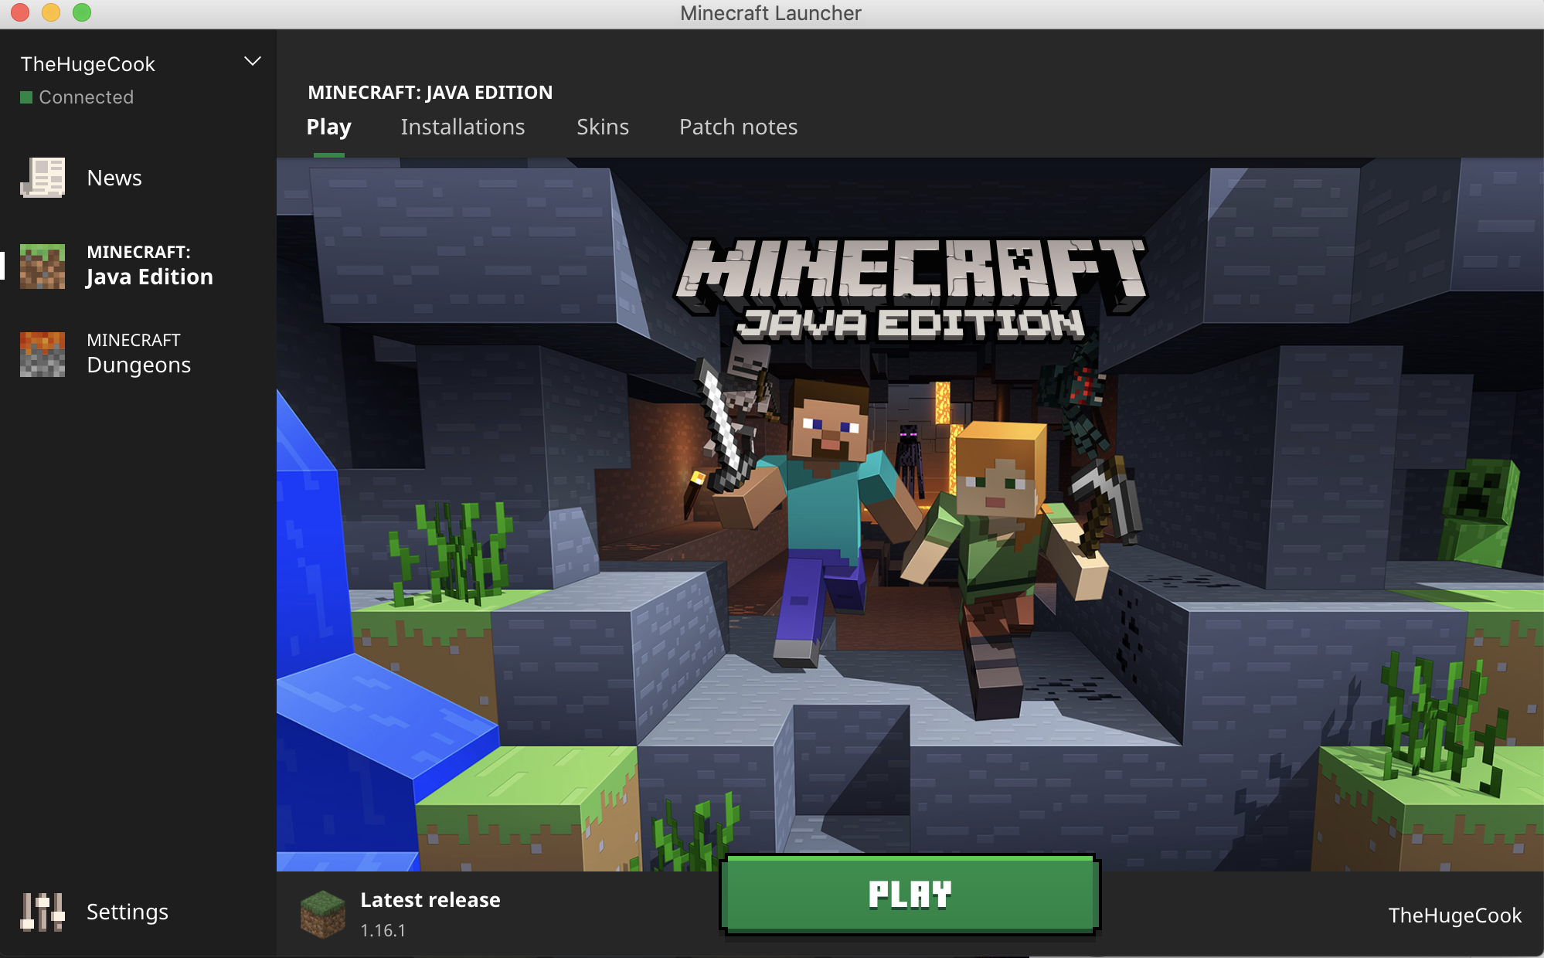Image resolution: width=1544 pixels, height=958 pixels.
Task: Switch to the Installations tab
Action: (x=462, y=127)
